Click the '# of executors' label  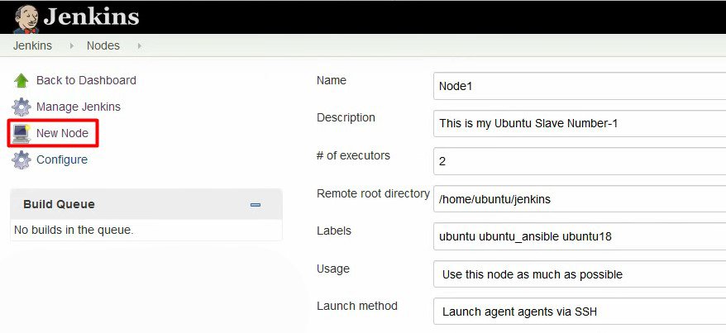tap(353, 156)
